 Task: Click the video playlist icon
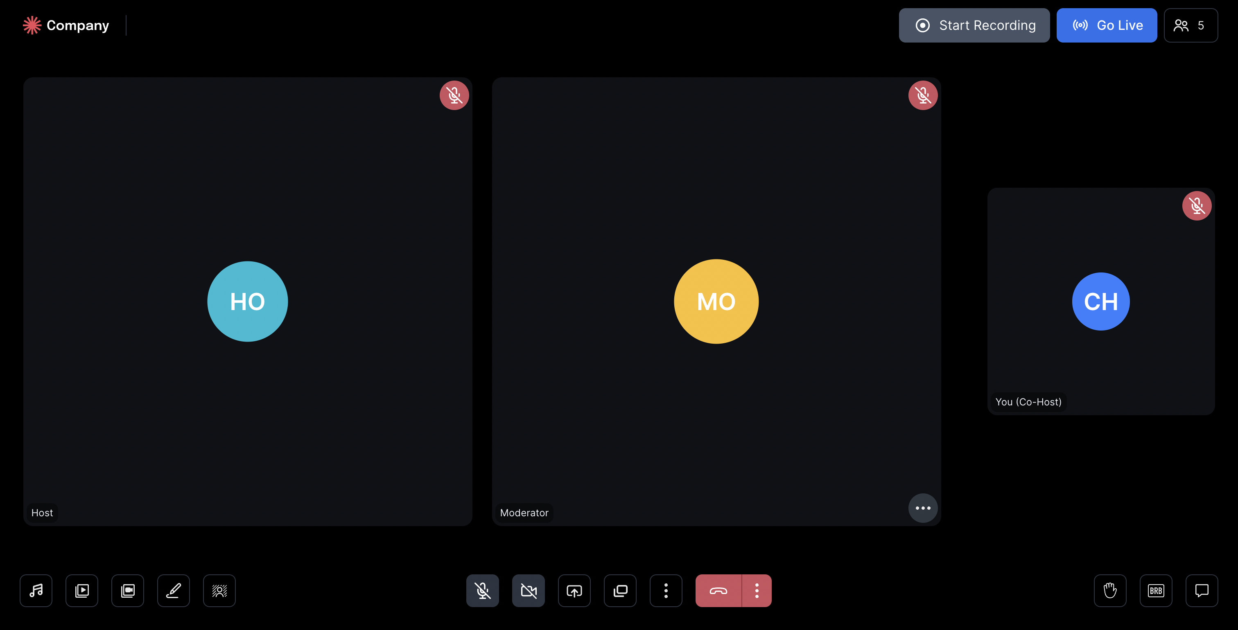click(x=82, y=591)
